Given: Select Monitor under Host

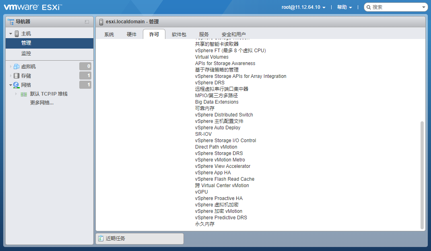Looking at the screenshot, I should coord(49,53).
